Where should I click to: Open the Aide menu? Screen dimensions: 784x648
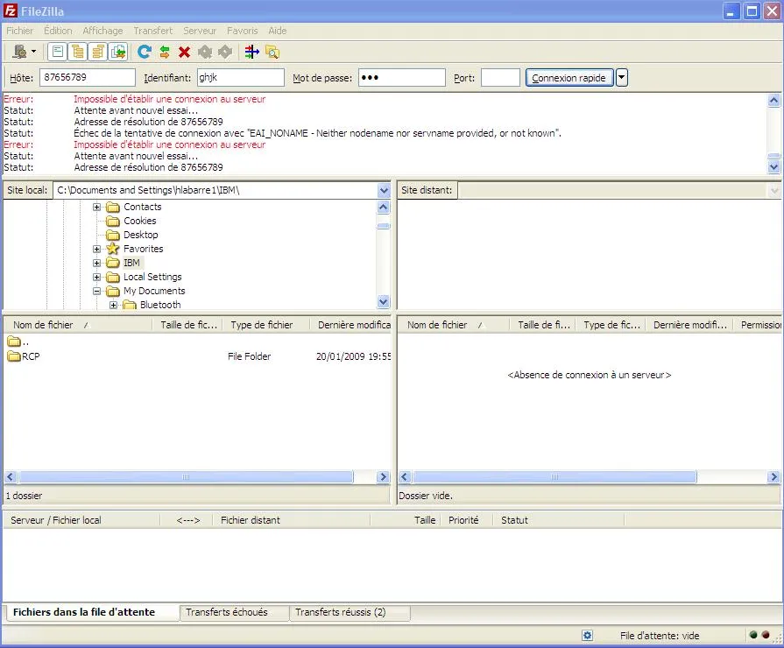278,31
